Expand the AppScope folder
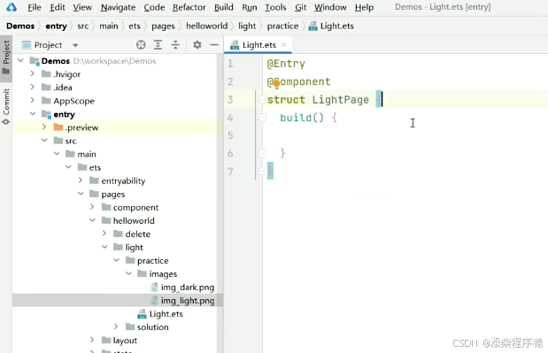548x353 pixels. pyautogui.click(x=32, y=100)
